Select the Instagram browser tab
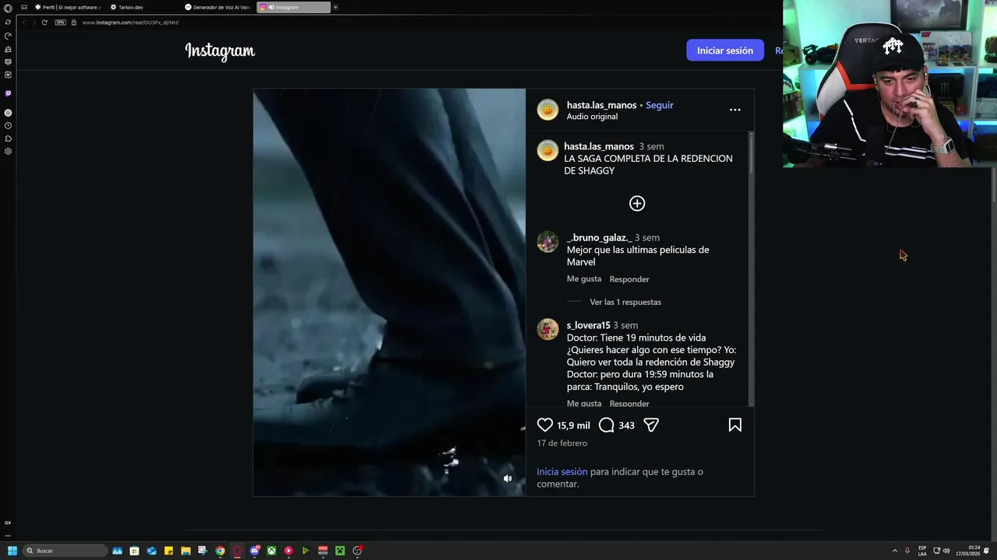This screenshot has height=560, width=997. (293, 7)
